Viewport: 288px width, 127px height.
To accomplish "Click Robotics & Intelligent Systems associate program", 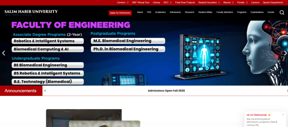I will (x=48, y=41).
